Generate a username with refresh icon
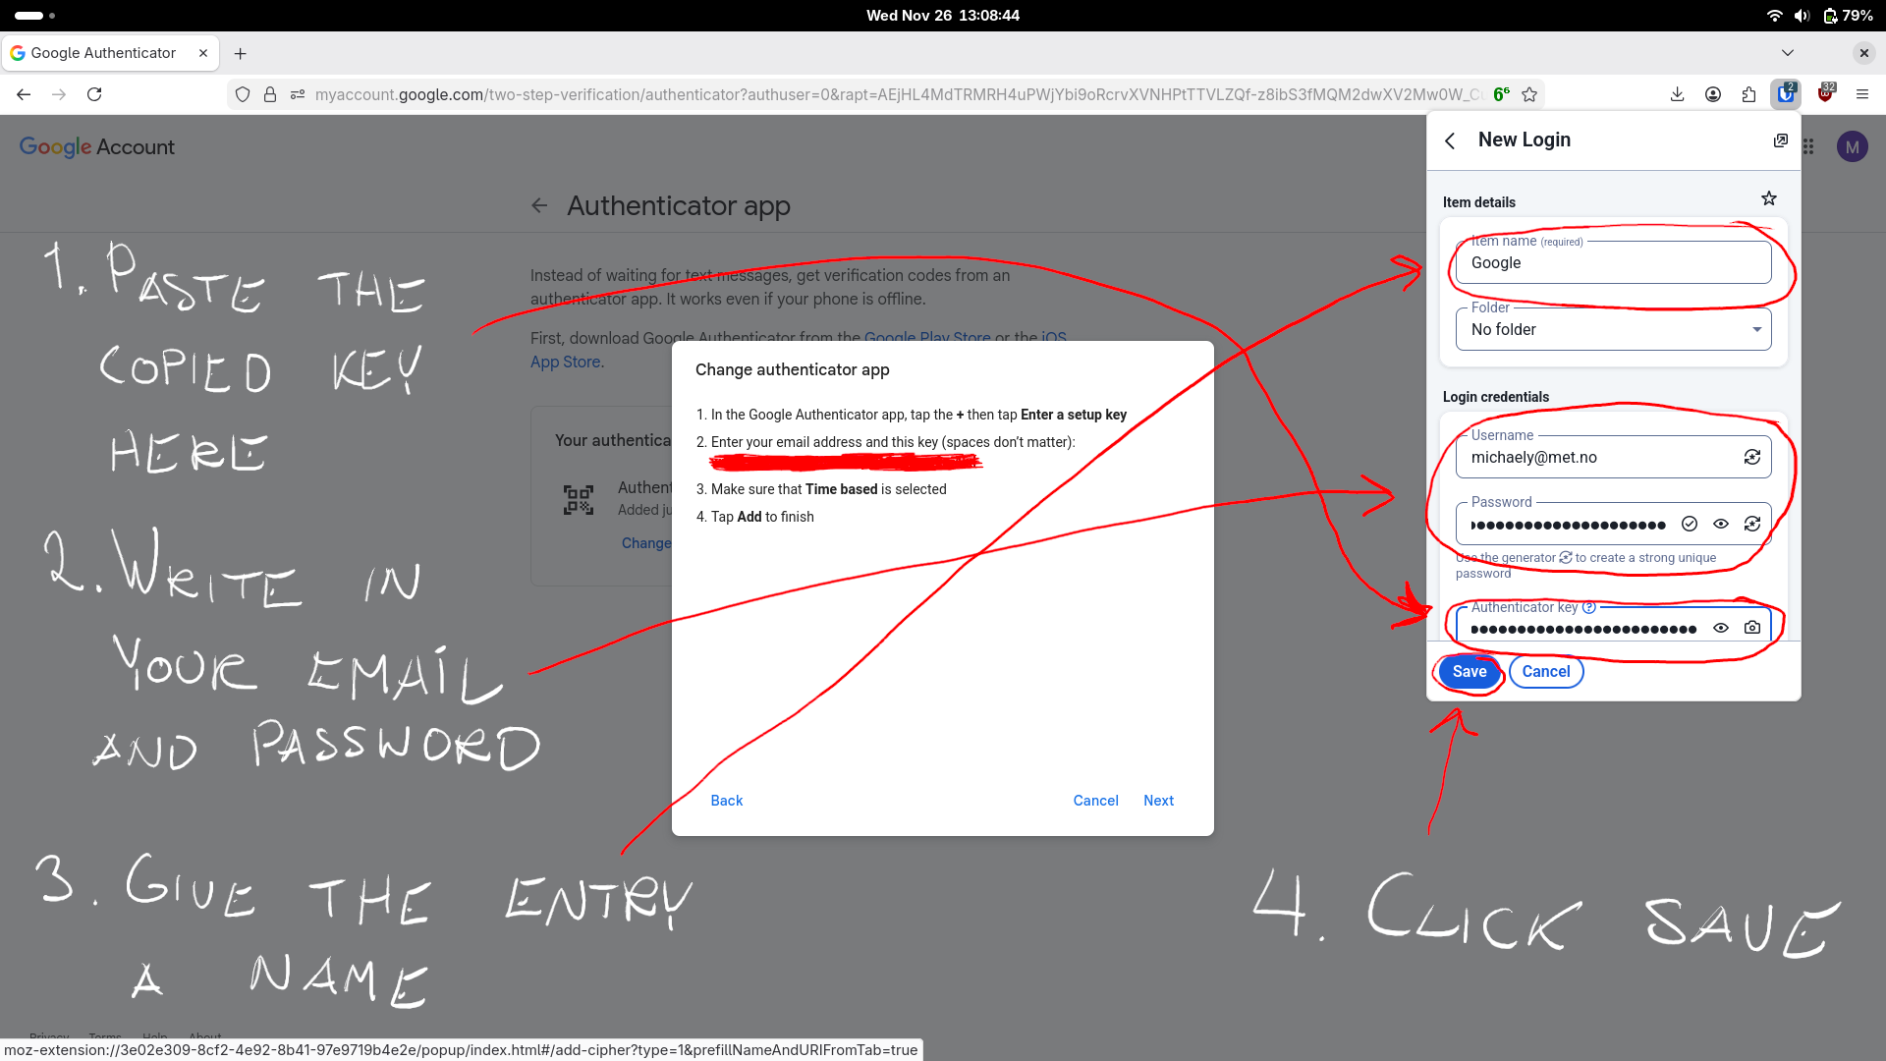1886x1061 pixels. click(x=1751, y=457)
